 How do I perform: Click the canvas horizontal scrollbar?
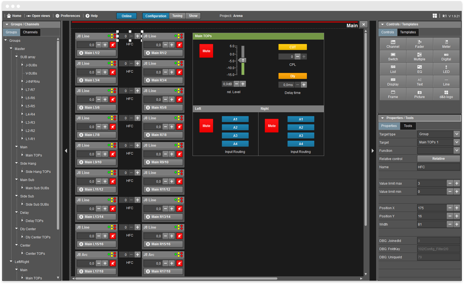176,279
